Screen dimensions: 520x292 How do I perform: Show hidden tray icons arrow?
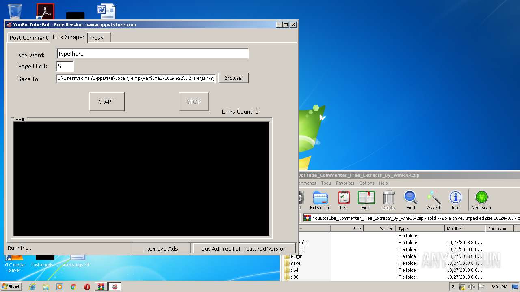pos(453,286)
